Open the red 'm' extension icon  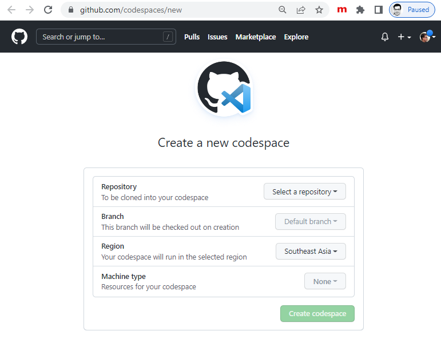[x=341, y=10]
